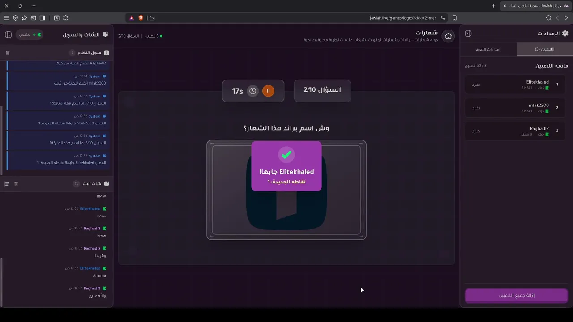Click the info icon beside سجل النظام

(107, 53)
